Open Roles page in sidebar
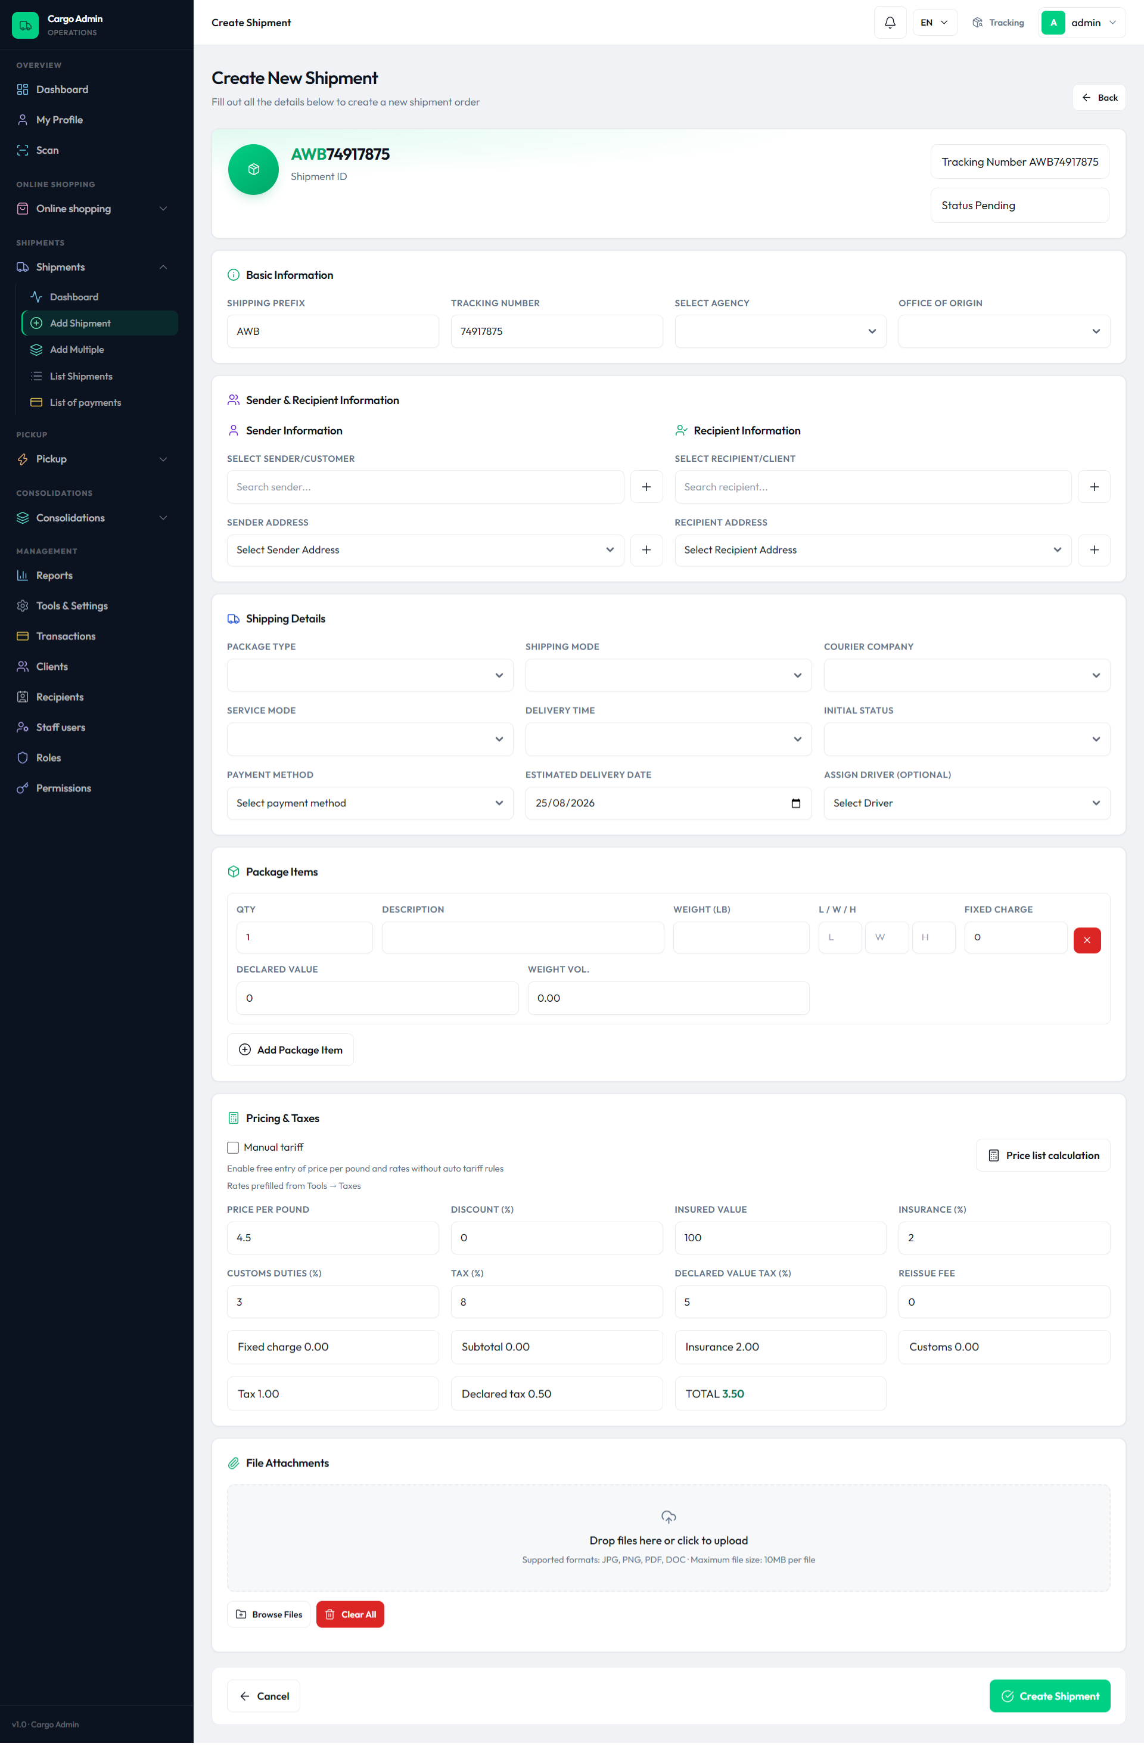Image resolution: width=1144 pixels, height=1746 pixels. 97,758
